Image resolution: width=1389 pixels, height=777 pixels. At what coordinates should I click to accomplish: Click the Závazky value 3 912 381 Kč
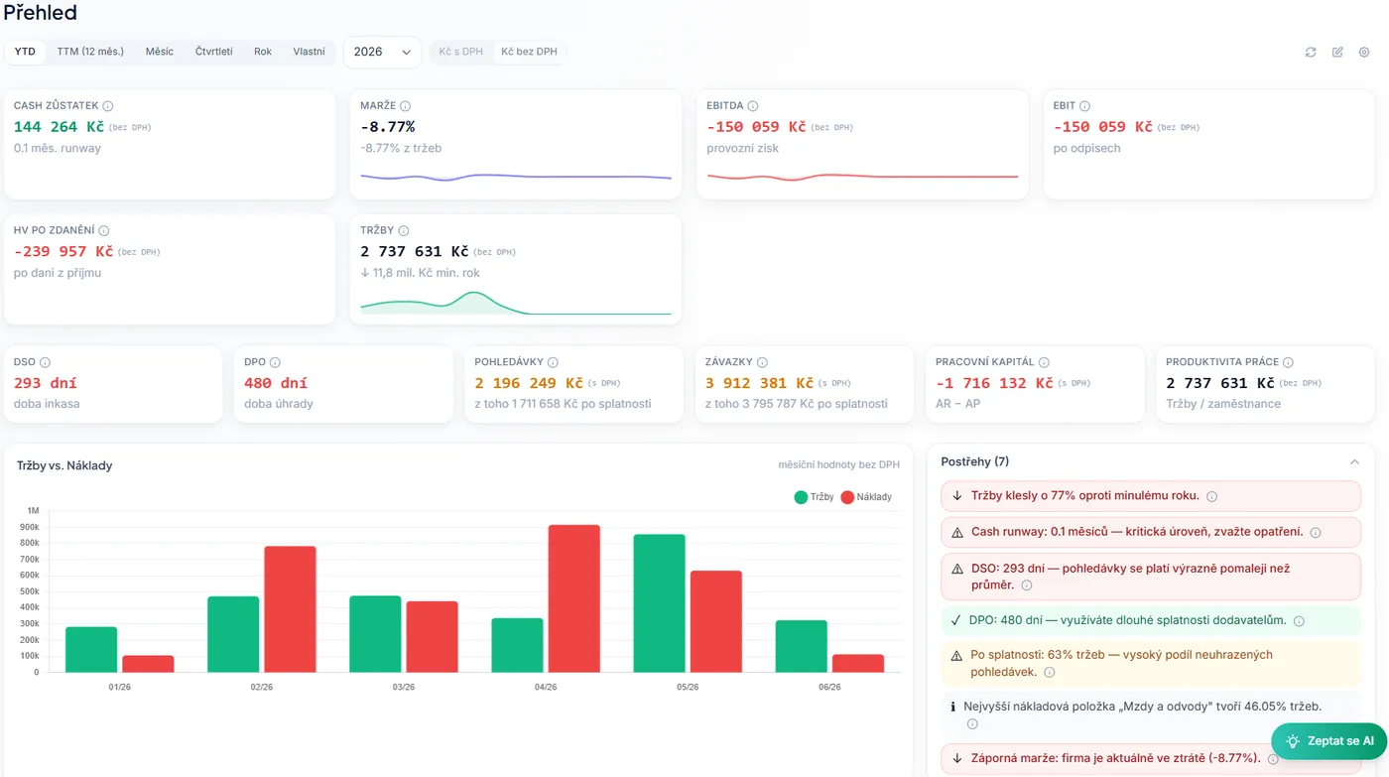coord(759,383)
